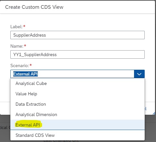Click the red asterisk beside Label

point(24,26)
